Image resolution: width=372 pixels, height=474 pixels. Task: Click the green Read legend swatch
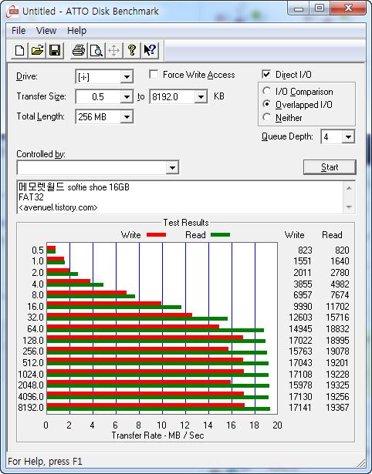[x=220, y=234]
